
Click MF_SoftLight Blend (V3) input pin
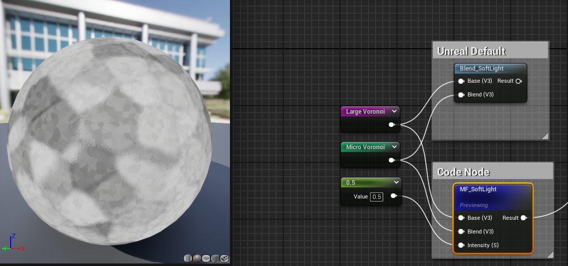(x=461, y=231)
